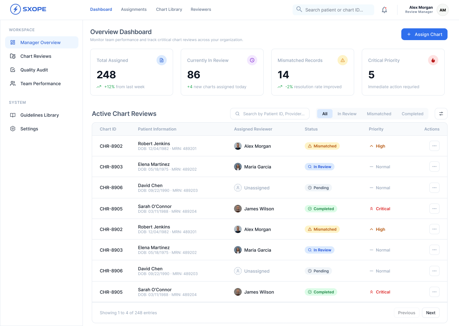The height and width of the screenshot is (326, 459).
Task: Click the Priority column header
Action: pos(376,129)
